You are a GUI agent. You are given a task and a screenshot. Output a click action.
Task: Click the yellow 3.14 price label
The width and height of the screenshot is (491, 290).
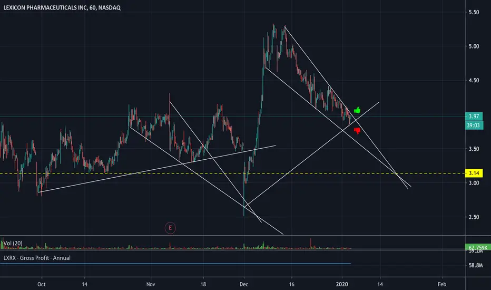pyautogui.click(x=474, y=173)
